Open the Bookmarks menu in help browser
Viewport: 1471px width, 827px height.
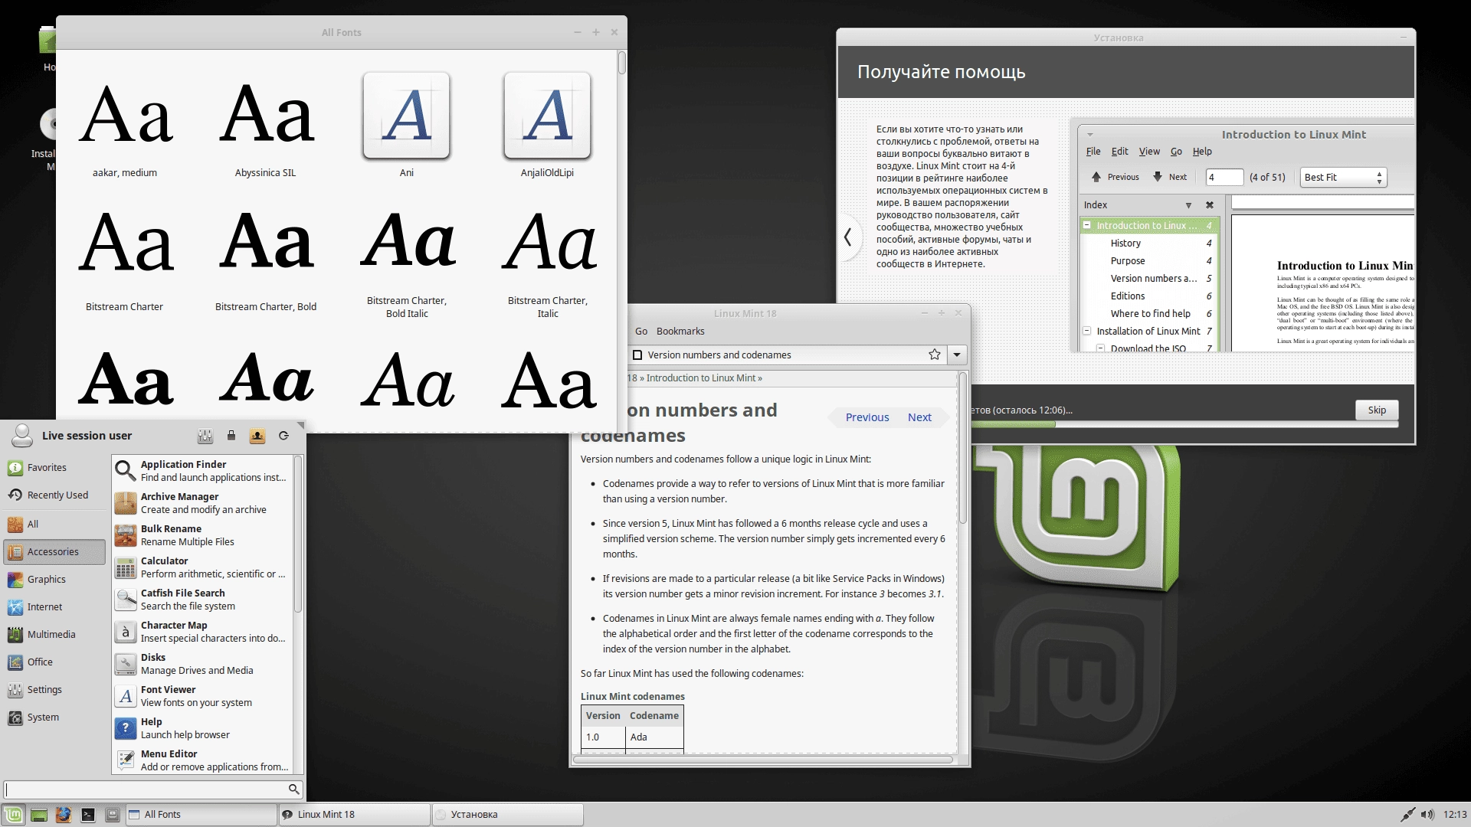680,332
